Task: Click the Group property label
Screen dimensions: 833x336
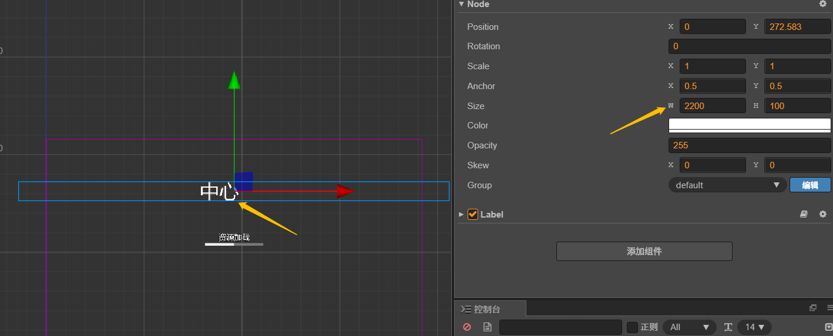Action: coord(479,185)
